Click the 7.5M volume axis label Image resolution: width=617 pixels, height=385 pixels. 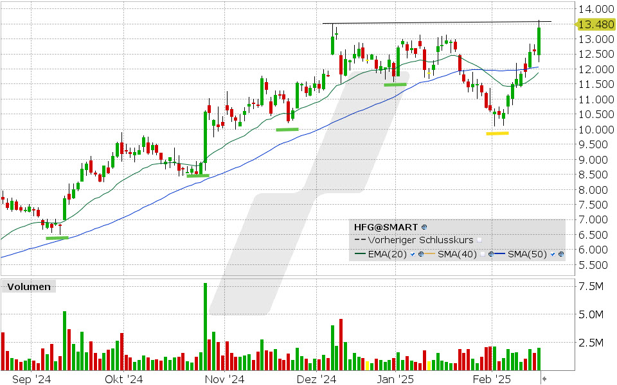click(590, 286)
